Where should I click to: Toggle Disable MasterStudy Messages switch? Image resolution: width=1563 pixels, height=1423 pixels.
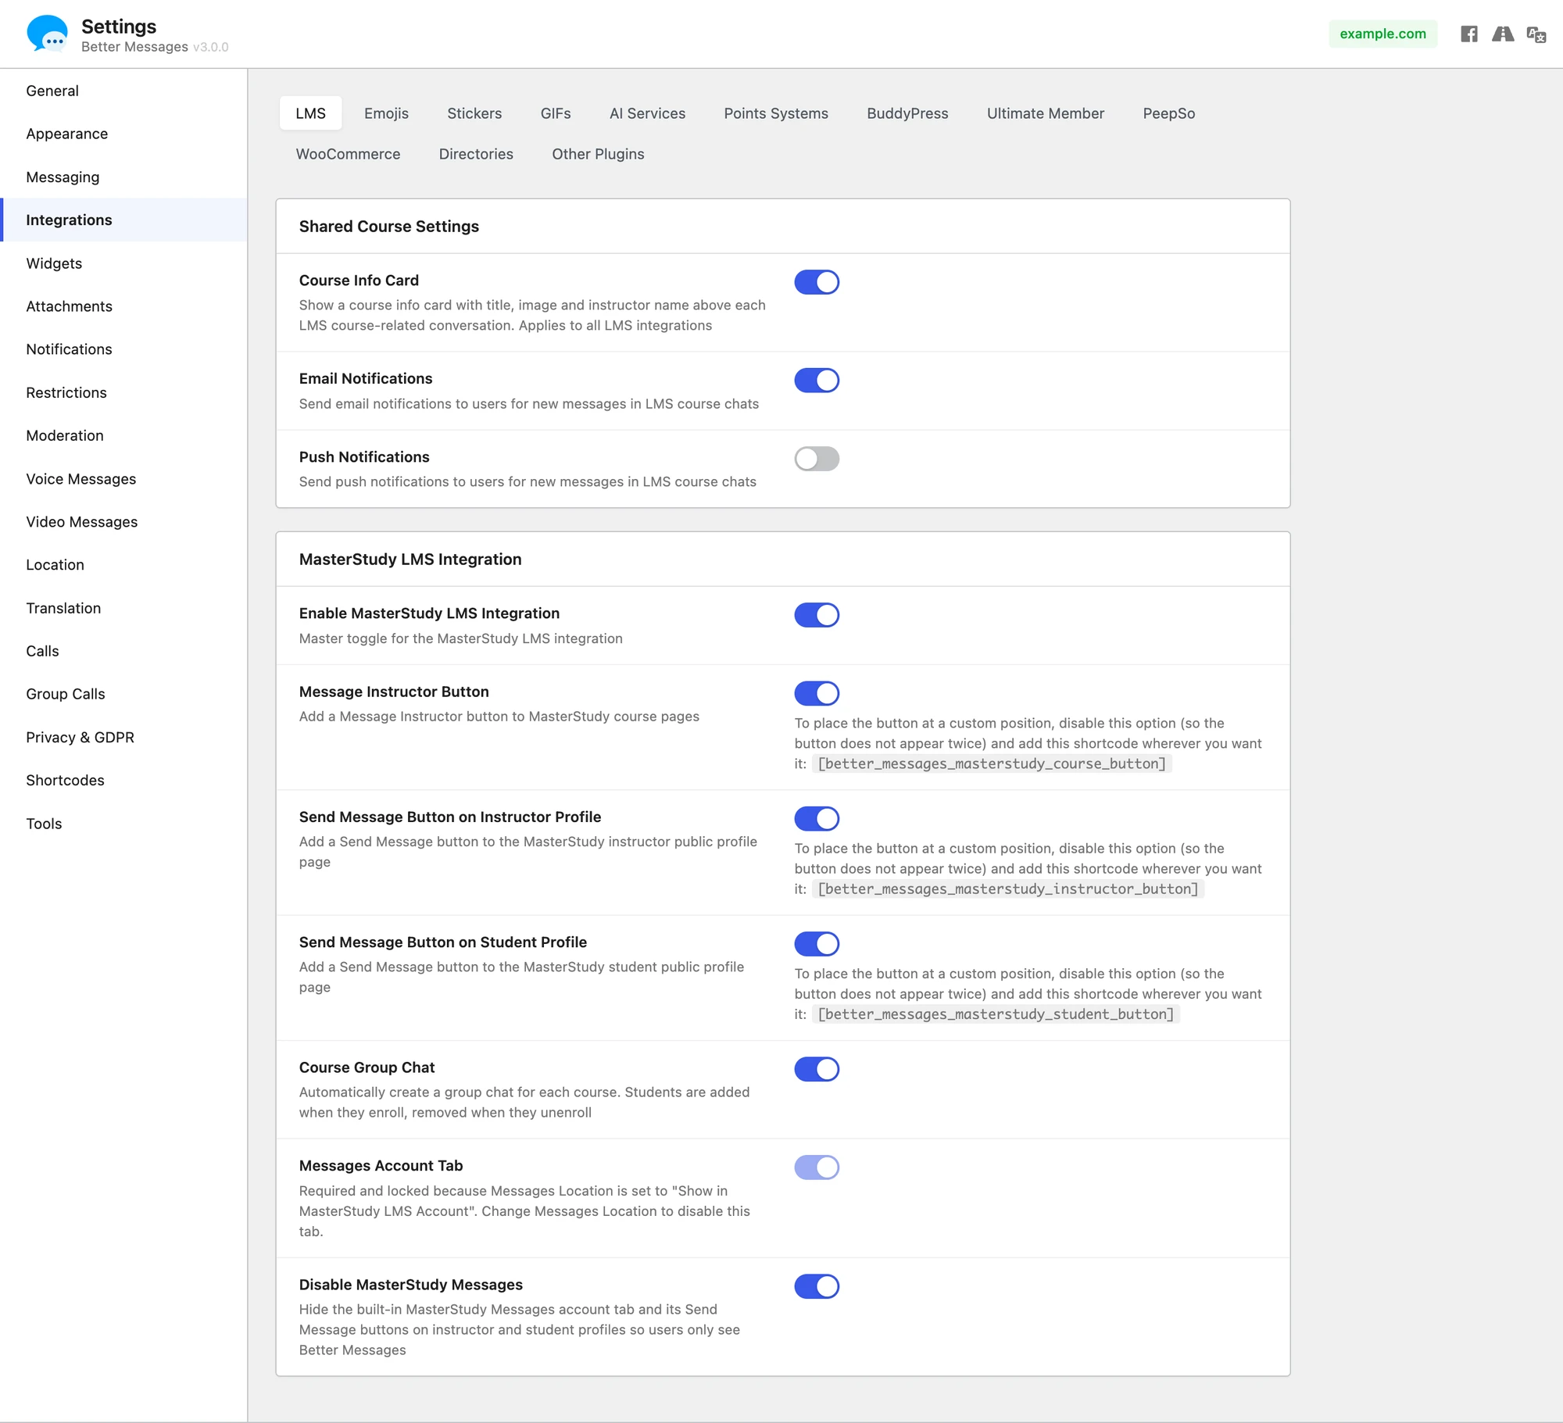817,1286
